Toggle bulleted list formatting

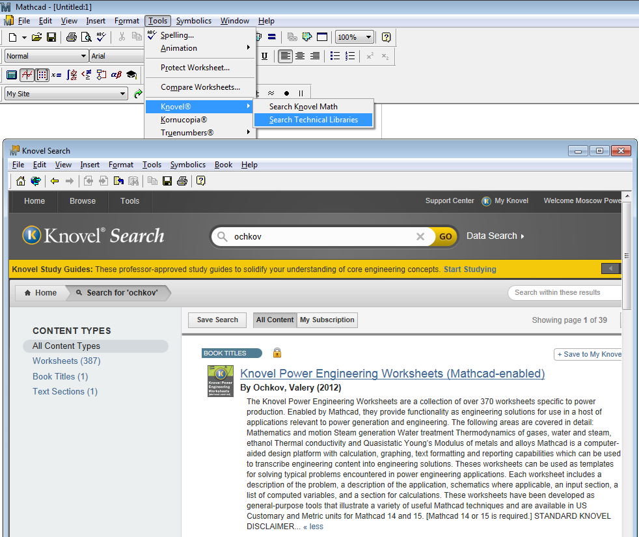coord(335,56)
